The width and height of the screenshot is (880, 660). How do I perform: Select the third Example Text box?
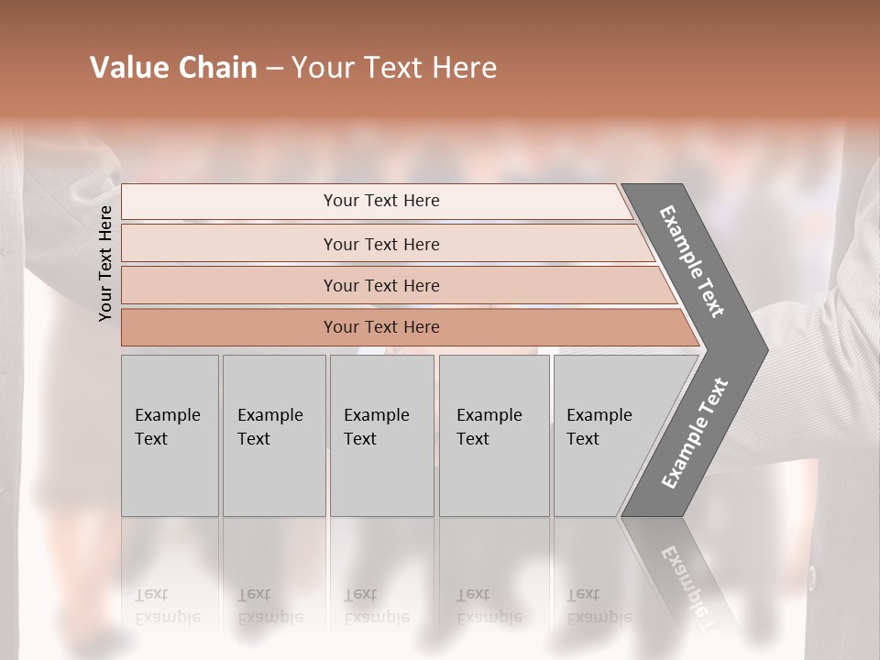click(380, 435)
